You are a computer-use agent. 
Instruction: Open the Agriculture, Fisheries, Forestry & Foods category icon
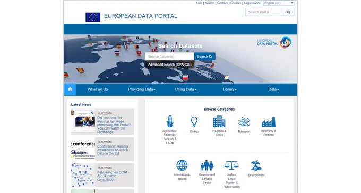tap(170, 122)
